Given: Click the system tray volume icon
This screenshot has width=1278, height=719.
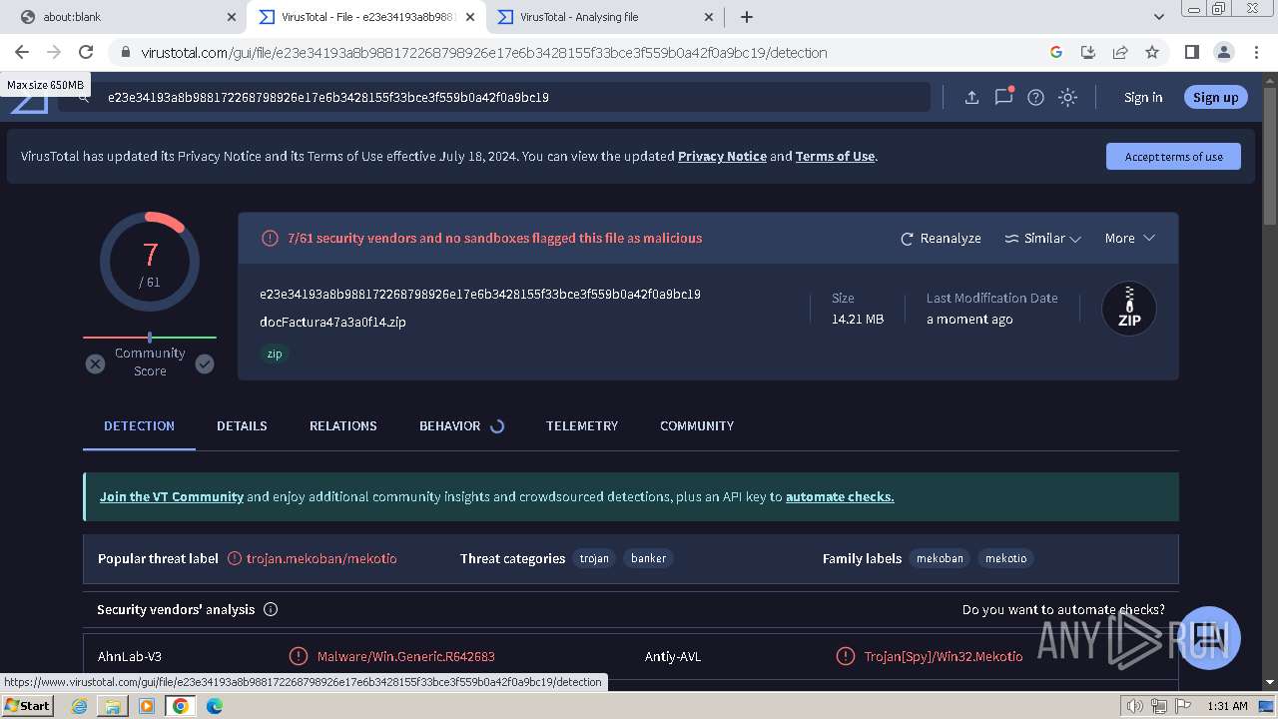Looking at the screenshot, I should 1134,706.
